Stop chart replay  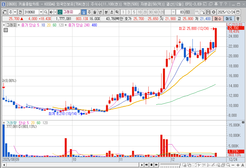tap(151, 165)
